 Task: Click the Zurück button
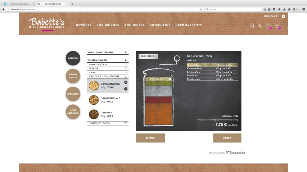click(150, 138)
